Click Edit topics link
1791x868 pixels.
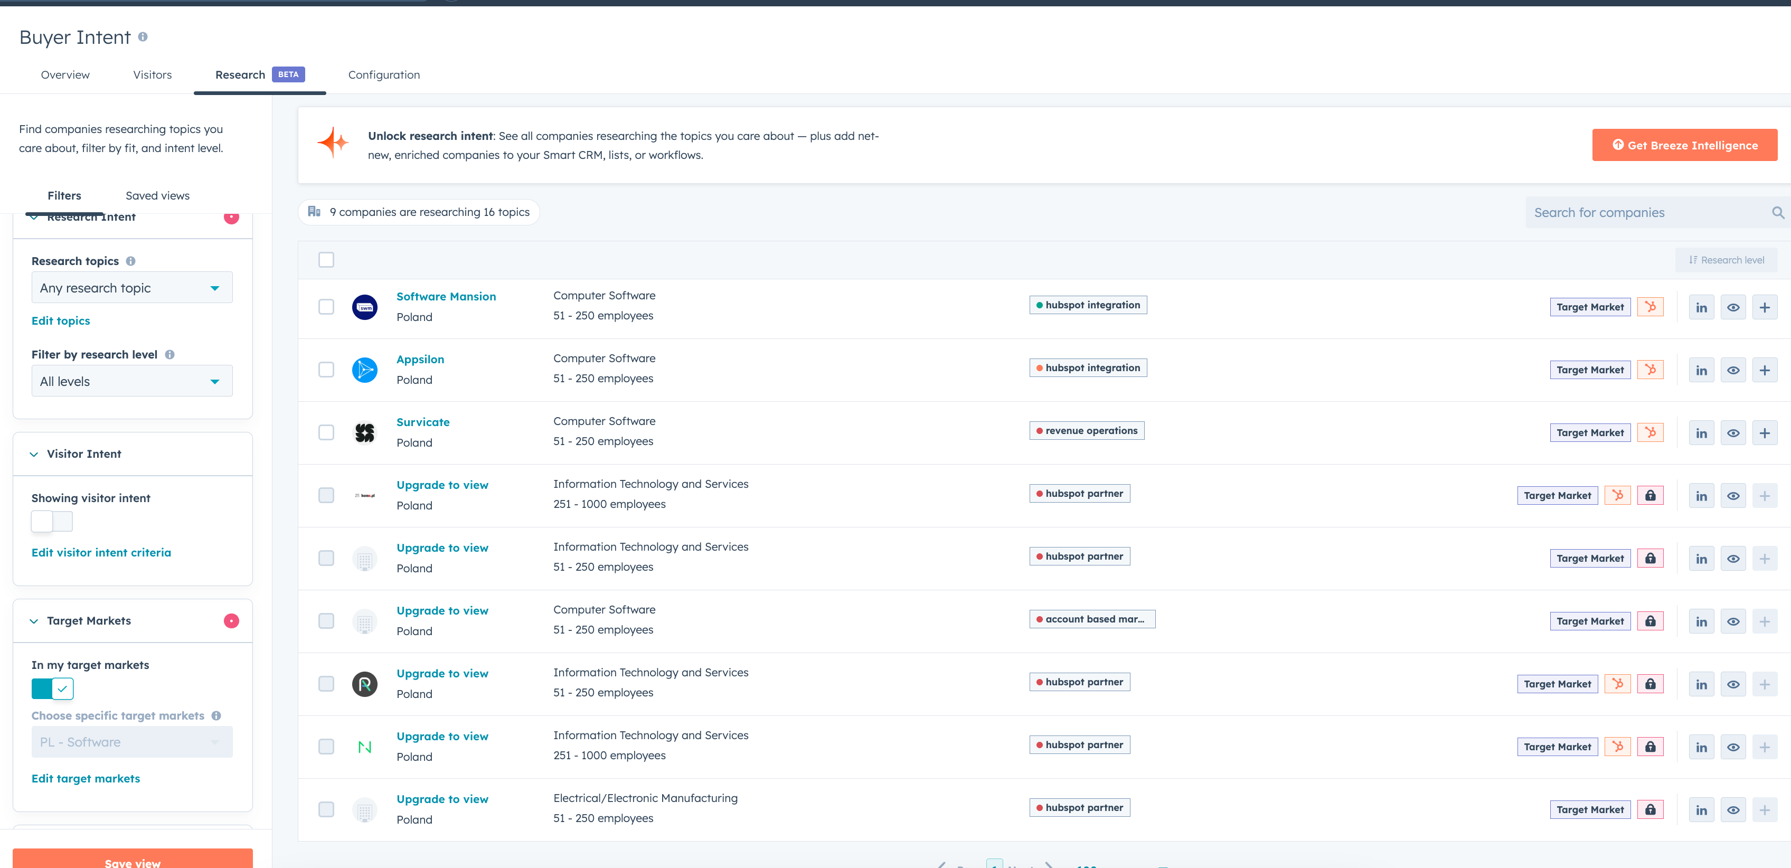pyautogui.click(x=61, y=321)
